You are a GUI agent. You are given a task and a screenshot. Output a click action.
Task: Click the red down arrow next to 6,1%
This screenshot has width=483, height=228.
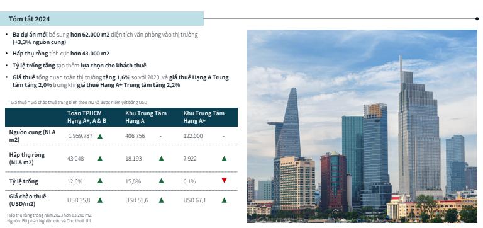(x=224, y=181)
